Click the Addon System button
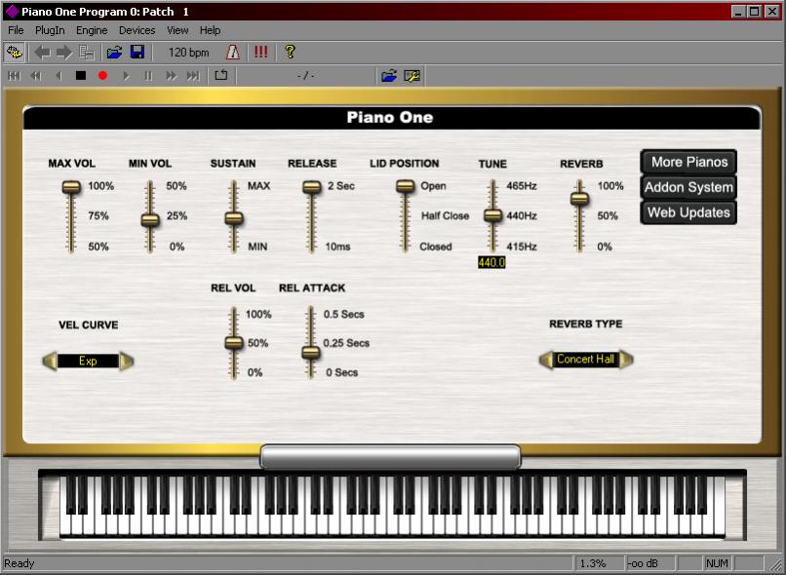The image size is (786, 575). coord(688,187)
